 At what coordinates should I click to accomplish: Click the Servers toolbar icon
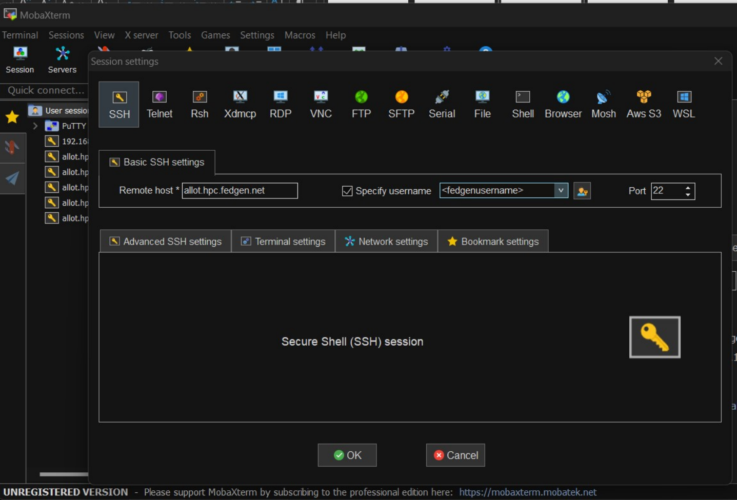point(62,60)
